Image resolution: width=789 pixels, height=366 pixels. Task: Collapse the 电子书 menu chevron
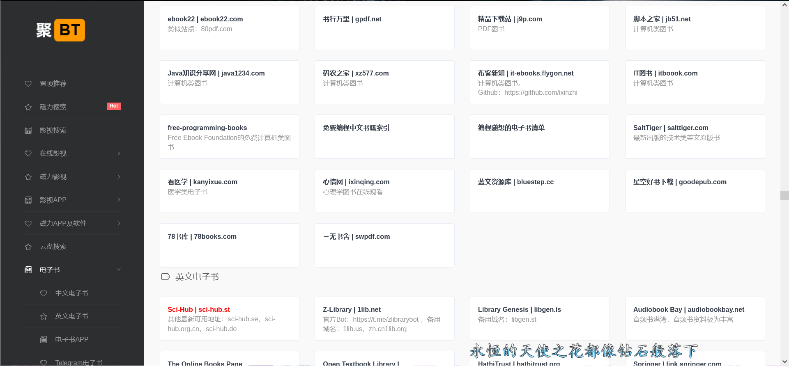tap(119, 270)
